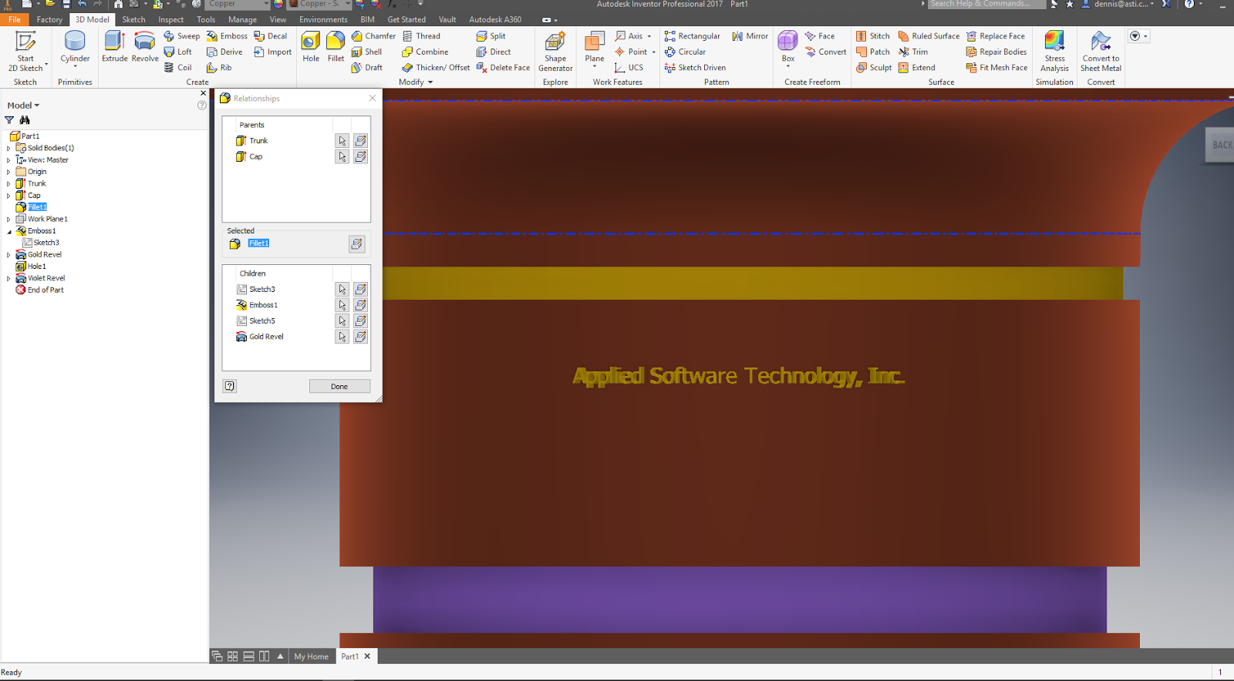The image size is (1234, 681).
Task: Pick the Loft tool
Action: [x=178, y=52]
